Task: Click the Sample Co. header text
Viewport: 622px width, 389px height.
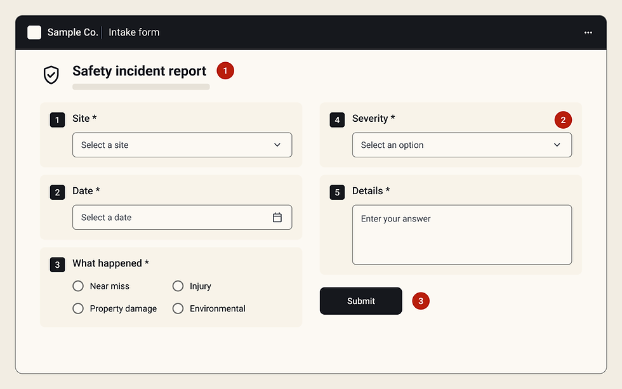Action: pos(72,32)
